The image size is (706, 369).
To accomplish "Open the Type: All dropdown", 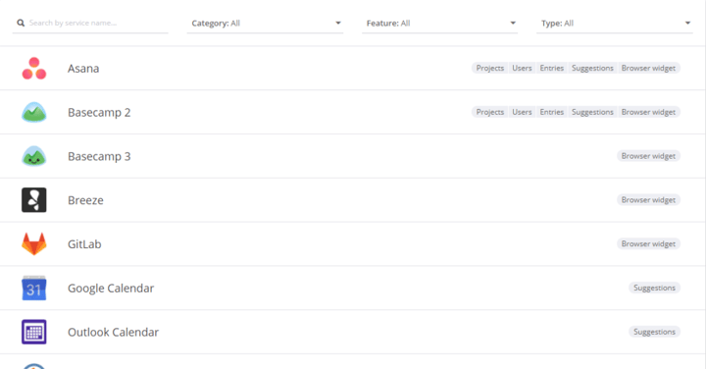I will (x=615, y=24).
